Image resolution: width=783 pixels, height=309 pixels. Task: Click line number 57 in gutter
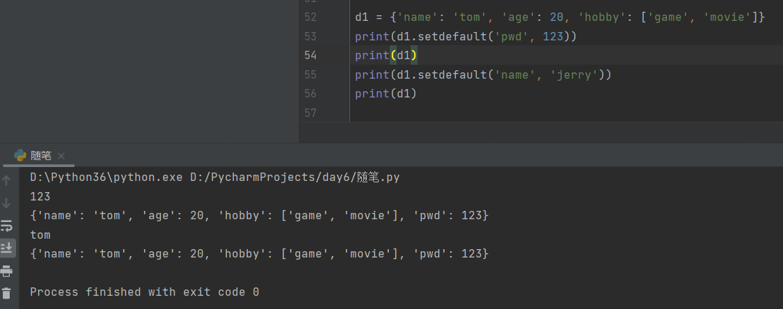(x=310, y=113)
